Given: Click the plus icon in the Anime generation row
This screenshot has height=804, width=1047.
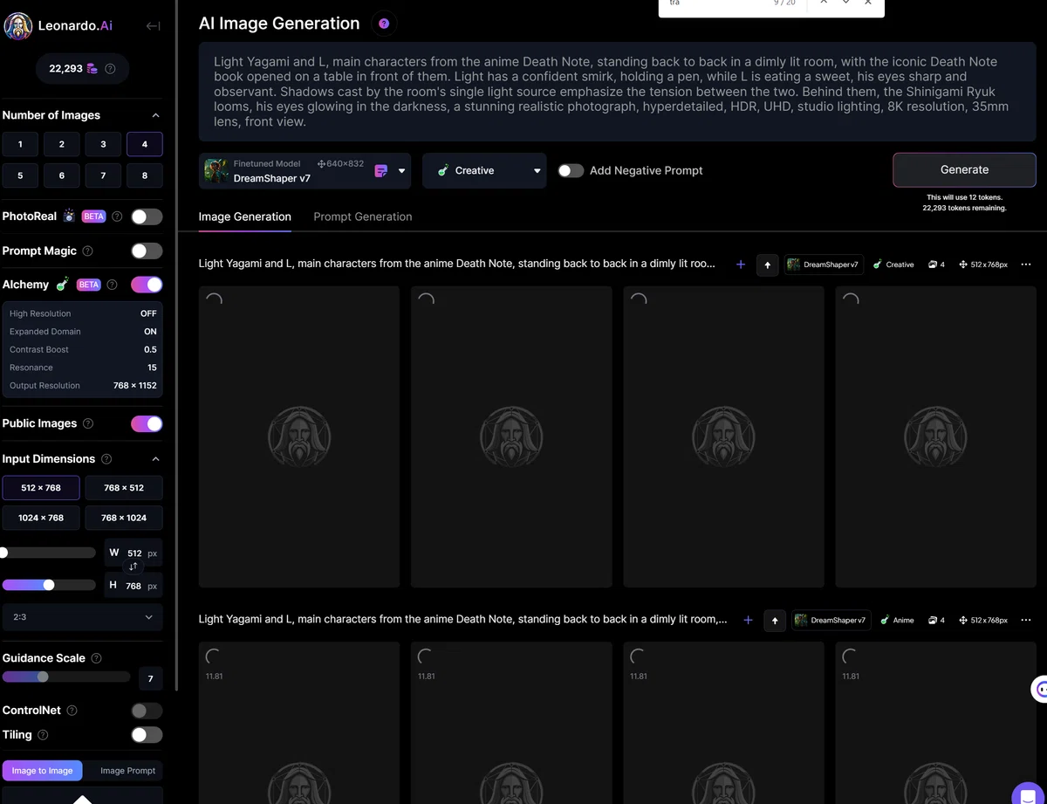Looking at the screenshot, I should (x=748, y=620).
